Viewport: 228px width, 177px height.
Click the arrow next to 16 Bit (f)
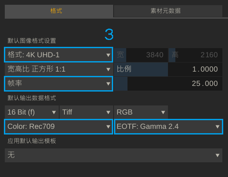click(54, 112)
